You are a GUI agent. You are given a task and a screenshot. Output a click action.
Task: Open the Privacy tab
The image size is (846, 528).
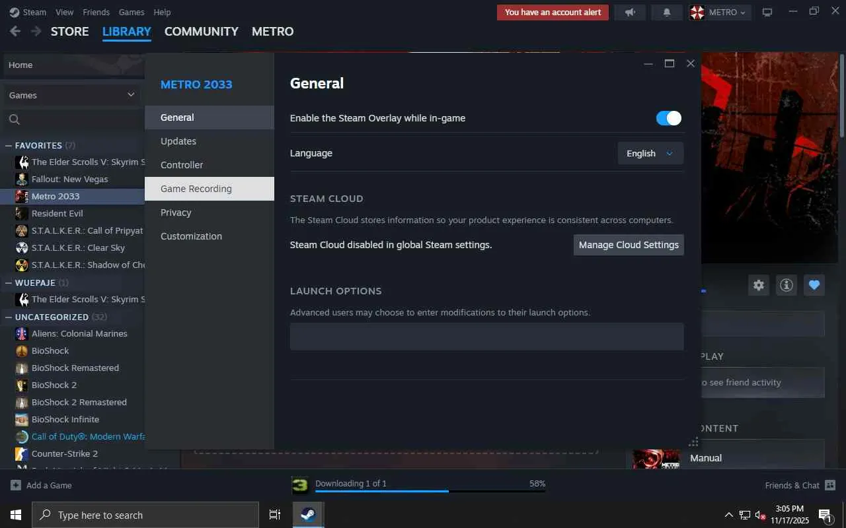[210, 213]
